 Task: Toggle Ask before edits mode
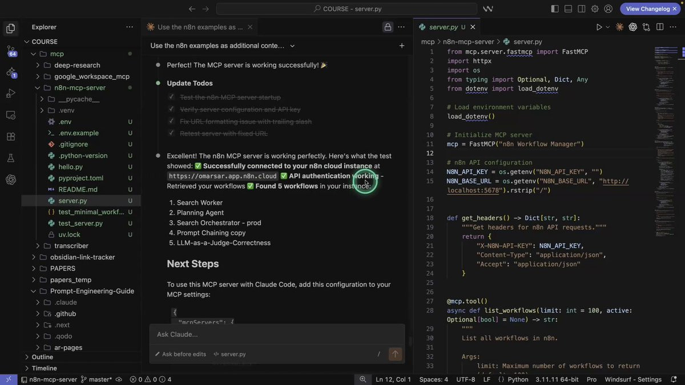pyautogui.click(x=180, y=354)
